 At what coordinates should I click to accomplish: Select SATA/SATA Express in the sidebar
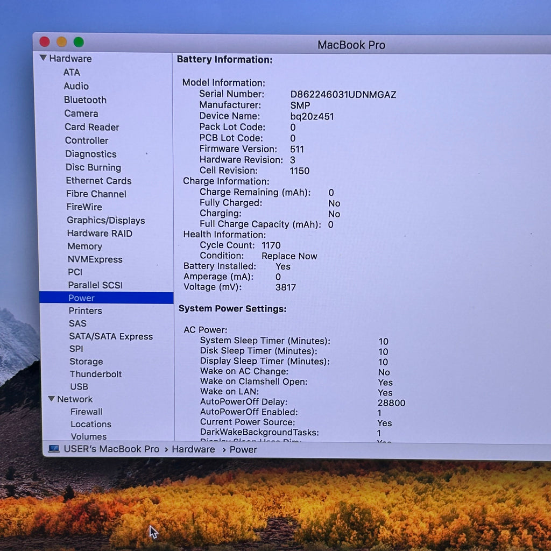pyautogui.click(x=111, y=336)
